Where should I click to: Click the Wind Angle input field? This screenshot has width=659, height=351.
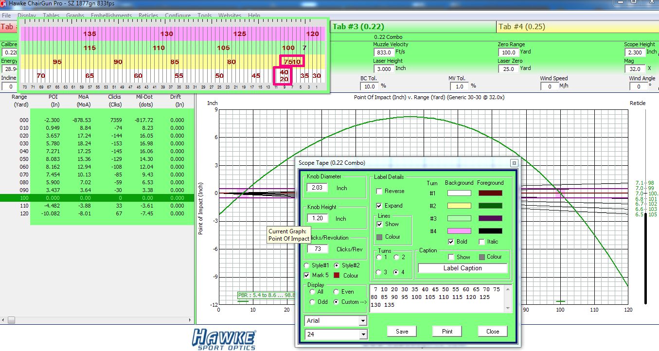[x=640, y=86]
